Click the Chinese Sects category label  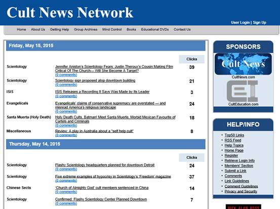tap(19, 188)
